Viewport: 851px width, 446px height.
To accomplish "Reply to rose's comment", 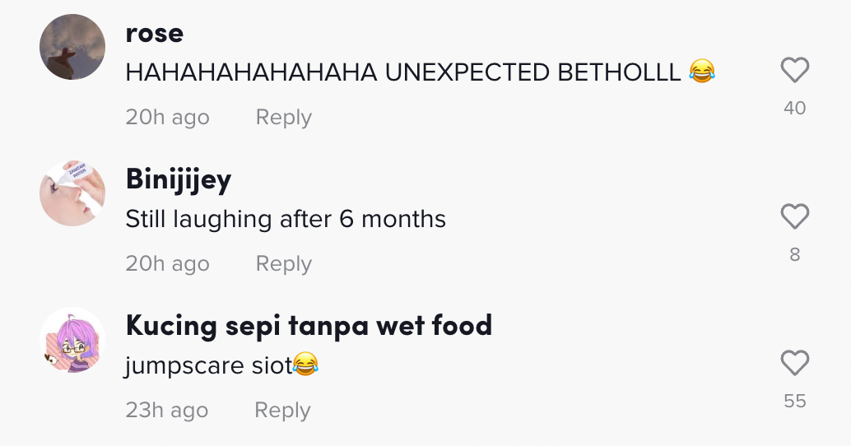I will (283, 118).
